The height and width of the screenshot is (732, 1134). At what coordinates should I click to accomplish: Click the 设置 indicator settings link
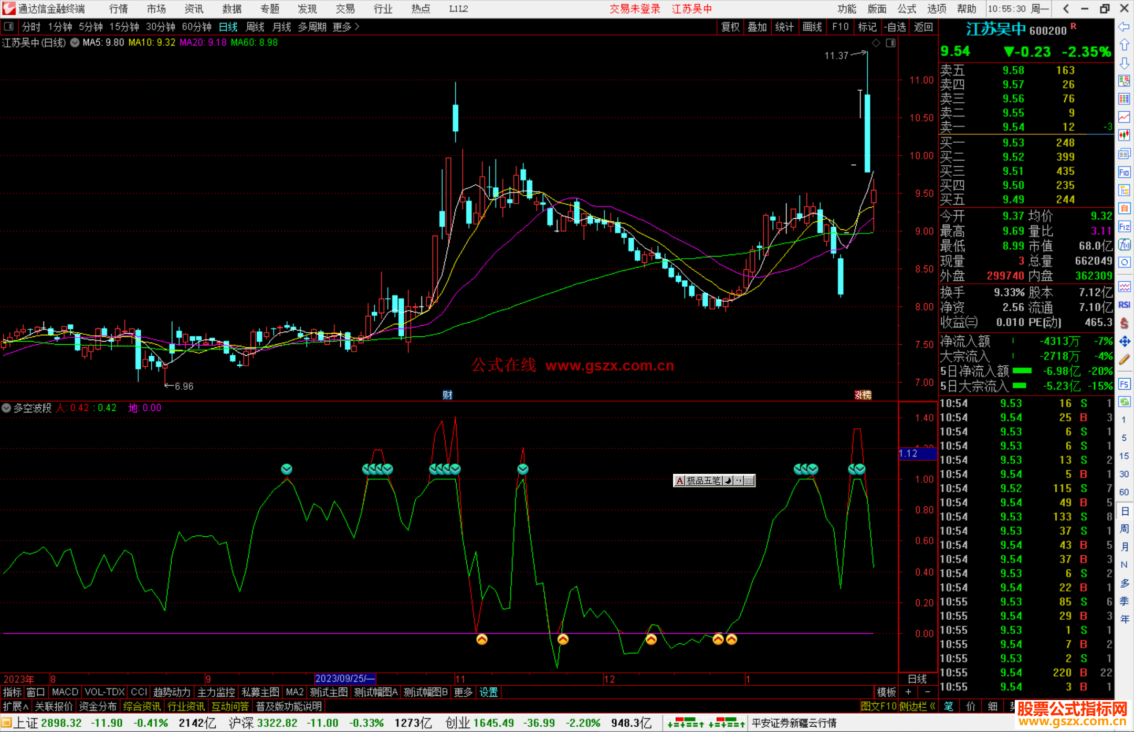coord(488,692)
